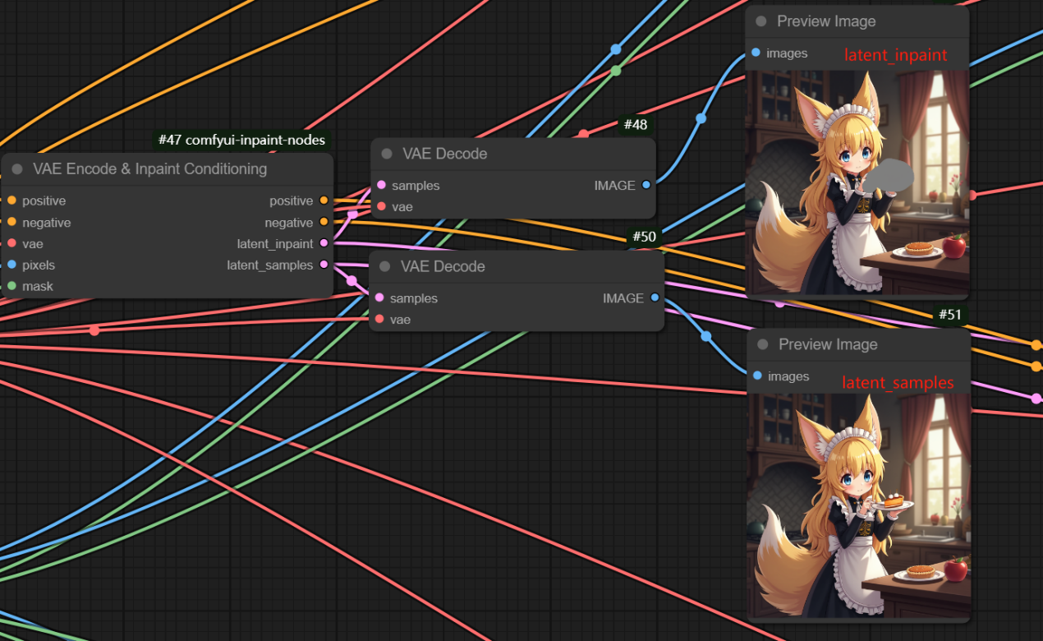Click images input socket on top Preview Image

click(x=756, y=53)
